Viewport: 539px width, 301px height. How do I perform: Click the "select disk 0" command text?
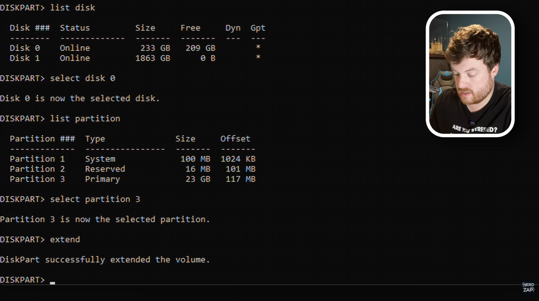(83, 78)
